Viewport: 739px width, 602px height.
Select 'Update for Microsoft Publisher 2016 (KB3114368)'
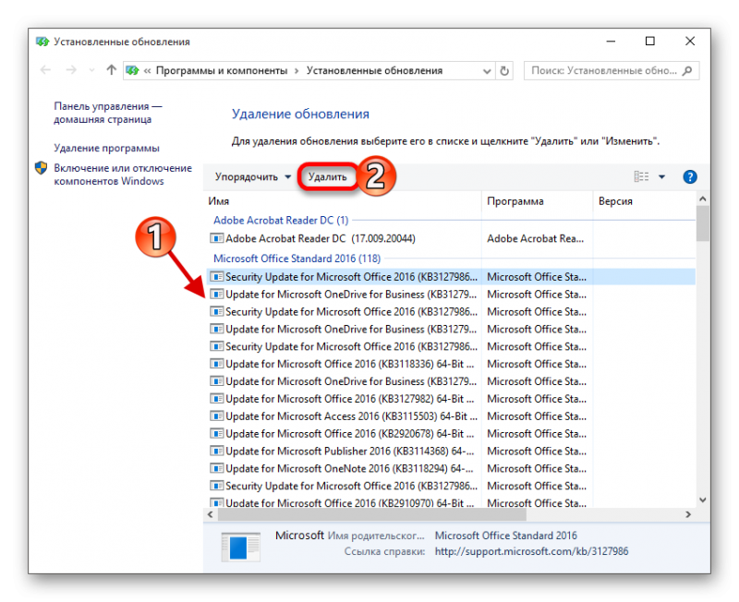pos(451,451)
